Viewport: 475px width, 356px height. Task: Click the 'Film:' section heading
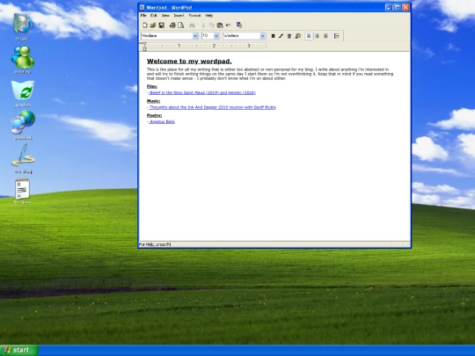[x=152, y=86]
